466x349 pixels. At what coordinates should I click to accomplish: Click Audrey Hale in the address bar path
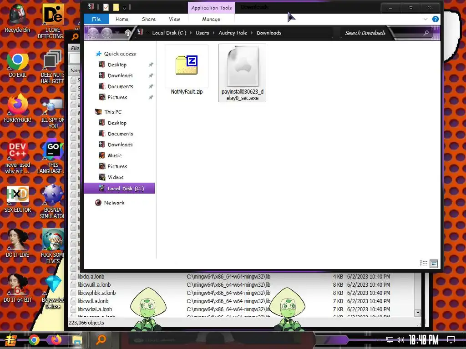pyautogui.click(x=233, y=33)
